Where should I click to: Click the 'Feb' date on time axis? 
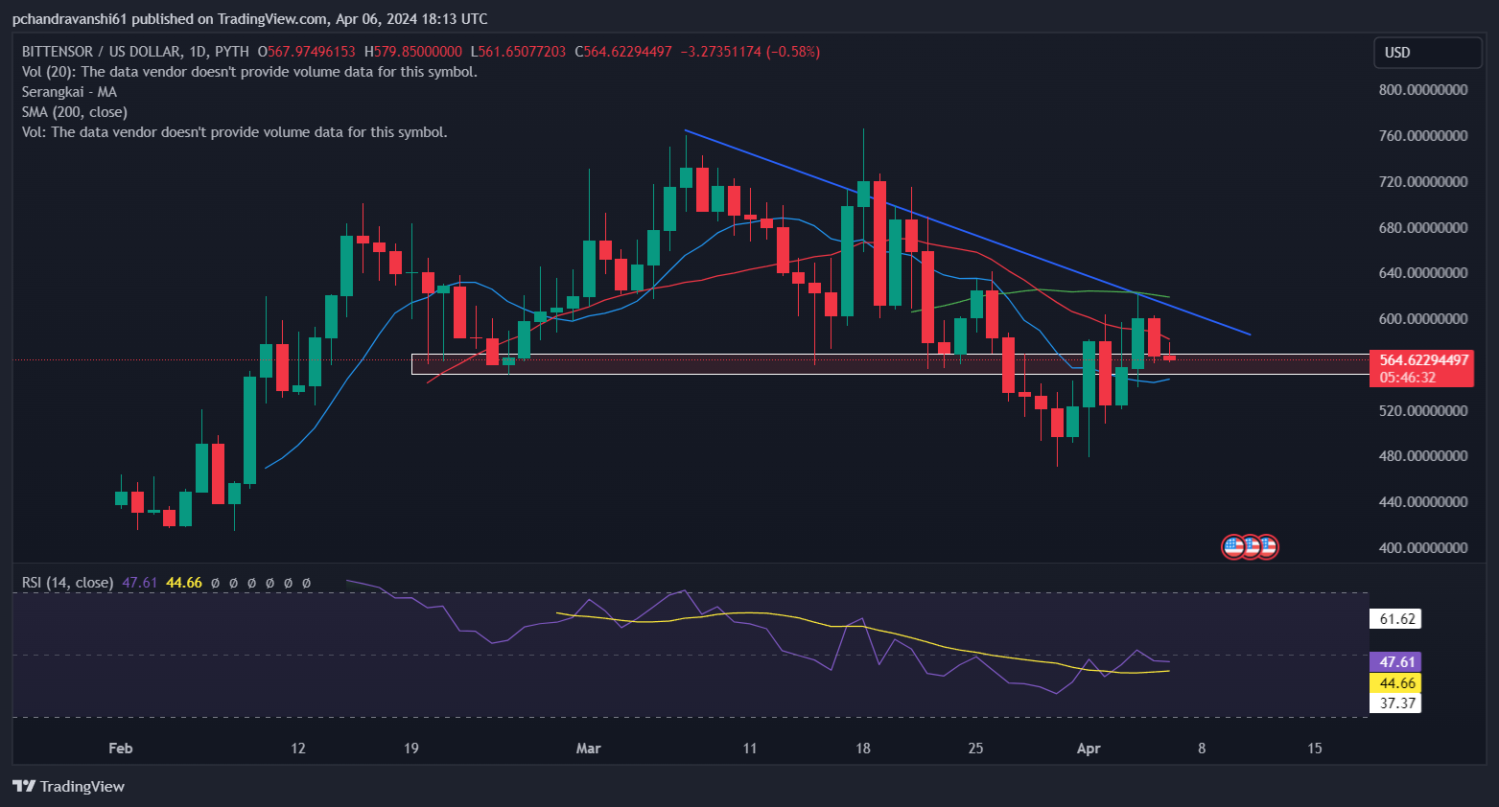click(x=121, y=749)
